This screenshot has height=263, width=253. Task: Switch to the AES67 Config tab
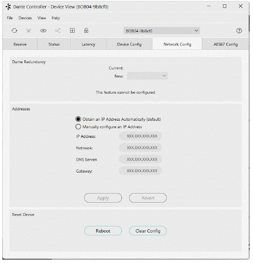[226, 44]
